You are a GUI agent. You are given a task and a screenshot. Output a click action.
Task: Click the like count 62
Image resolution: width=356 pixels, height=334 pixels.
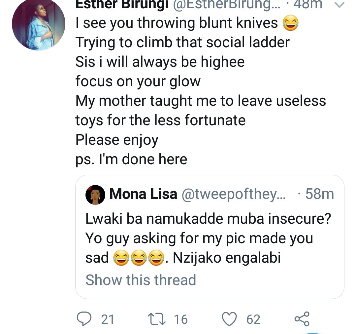pyautogui.click(x=253, y=319)
